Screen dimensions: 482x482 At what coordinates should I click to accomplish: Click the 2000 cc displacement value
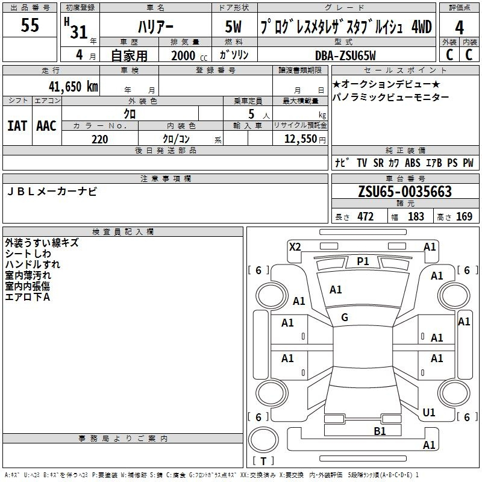click(189, 55)
